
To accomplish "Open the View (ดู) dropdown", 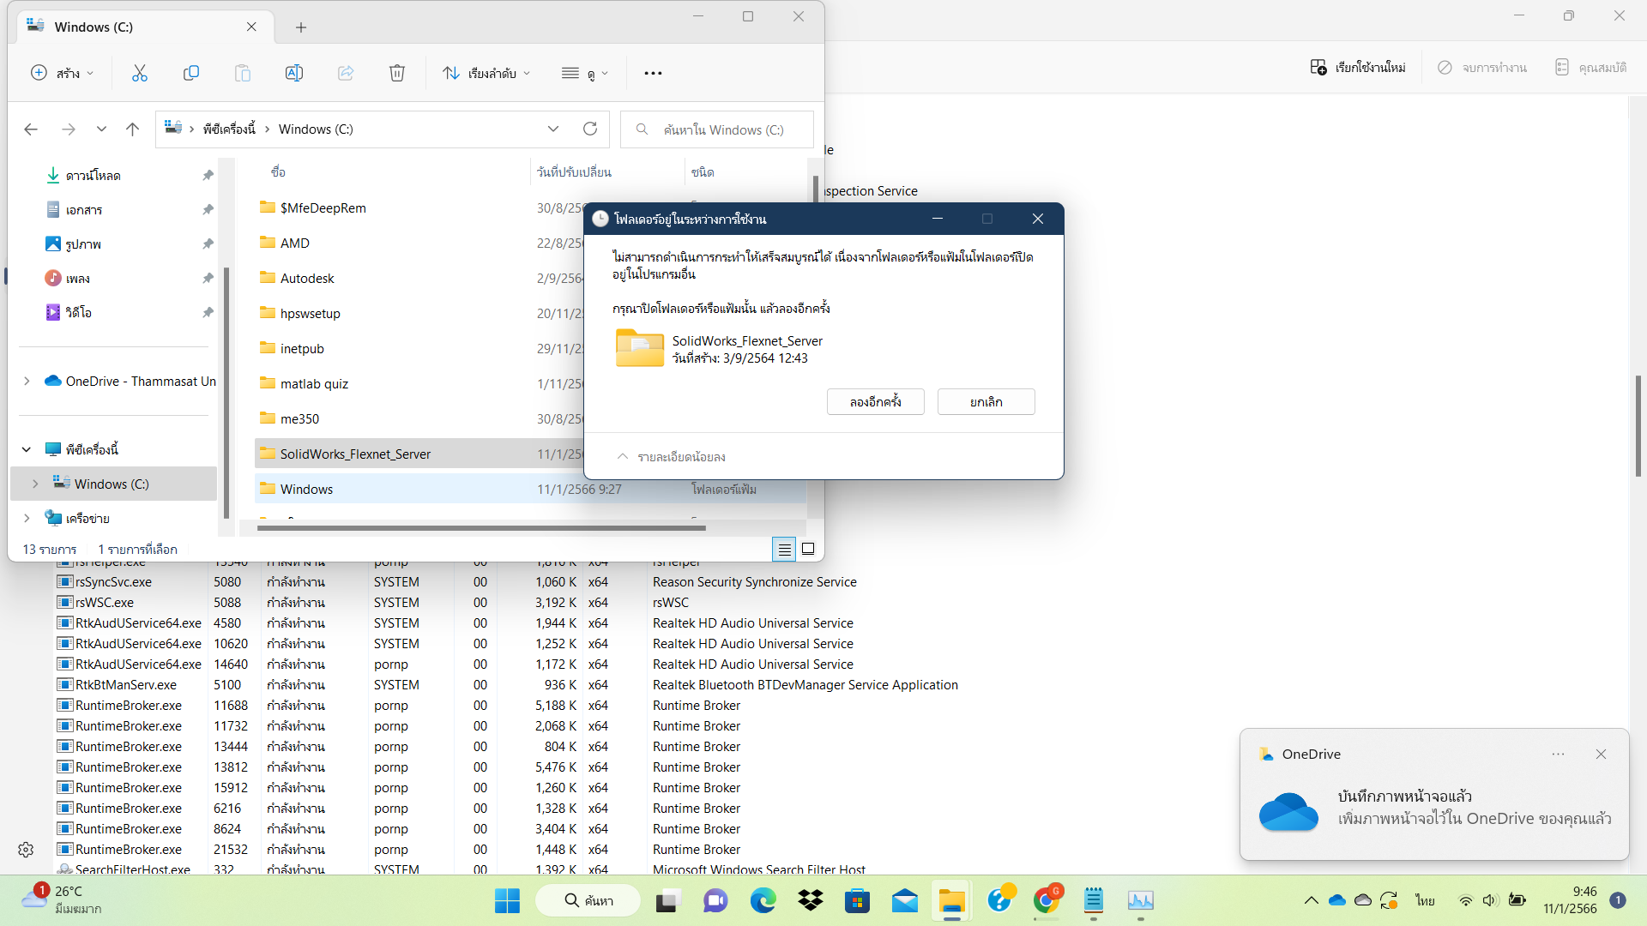I will tap(585, 73).
